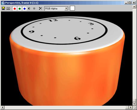Toggle the blue channel display
The image size is (137, 110).
click(x=24, y=8)
